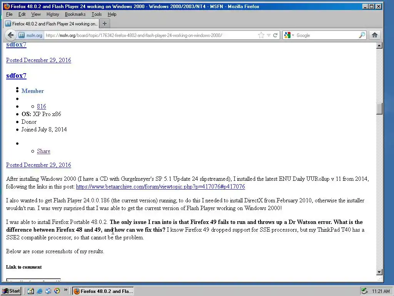Click in the URL address bar
The image size is (394, 296).
[x=151, y=35]
